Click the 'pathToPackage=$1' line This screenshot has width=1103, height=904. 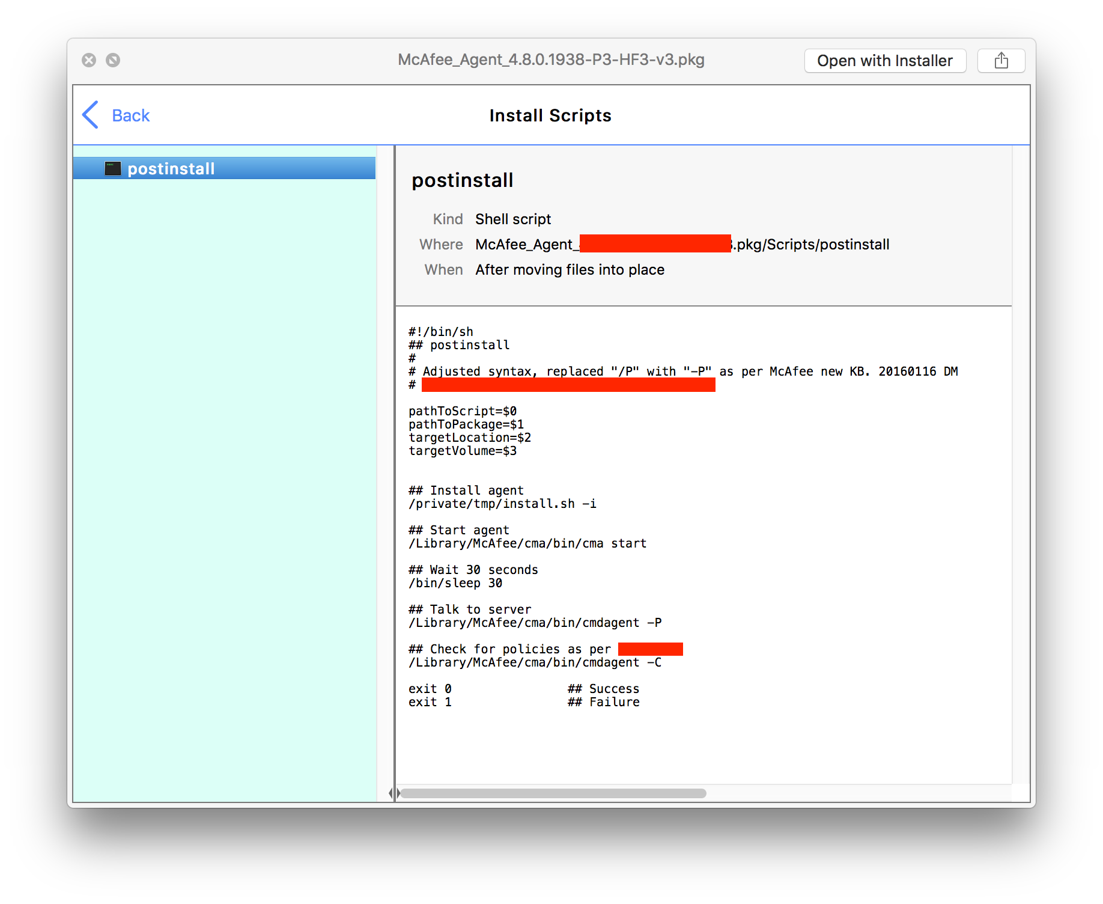point(466,424)
